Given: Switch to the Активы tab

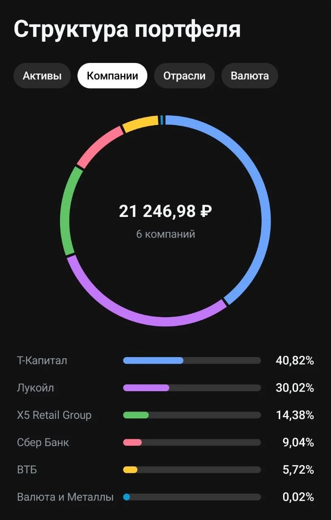Looking at the screenshot, I should point(42,76).
